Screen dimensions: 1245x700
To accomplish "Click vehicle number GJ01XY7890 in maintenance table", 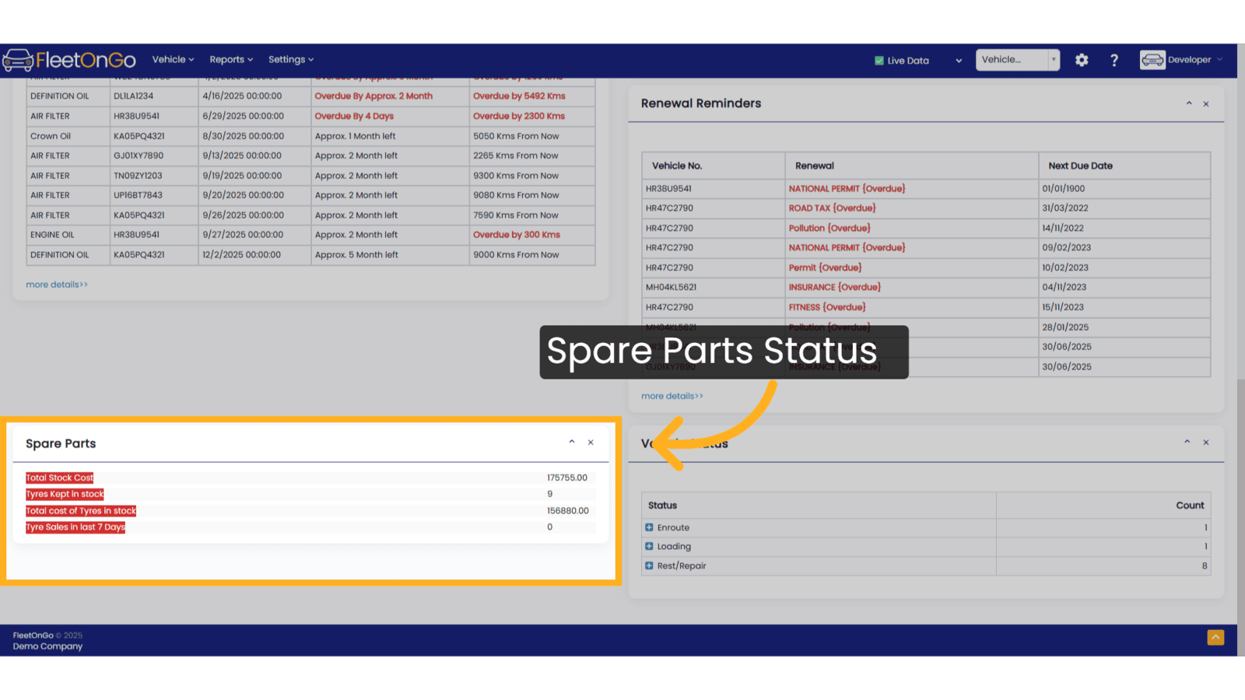I will coord(139,156).
